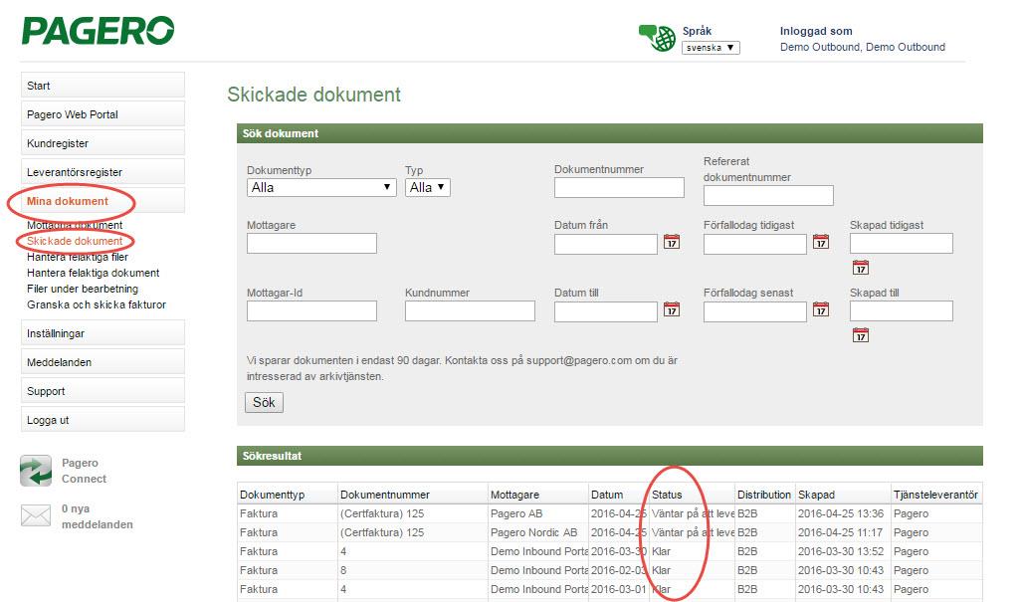Select row created 2016-03-30 13:52
1021x602 pixels.
click(609, 551)
